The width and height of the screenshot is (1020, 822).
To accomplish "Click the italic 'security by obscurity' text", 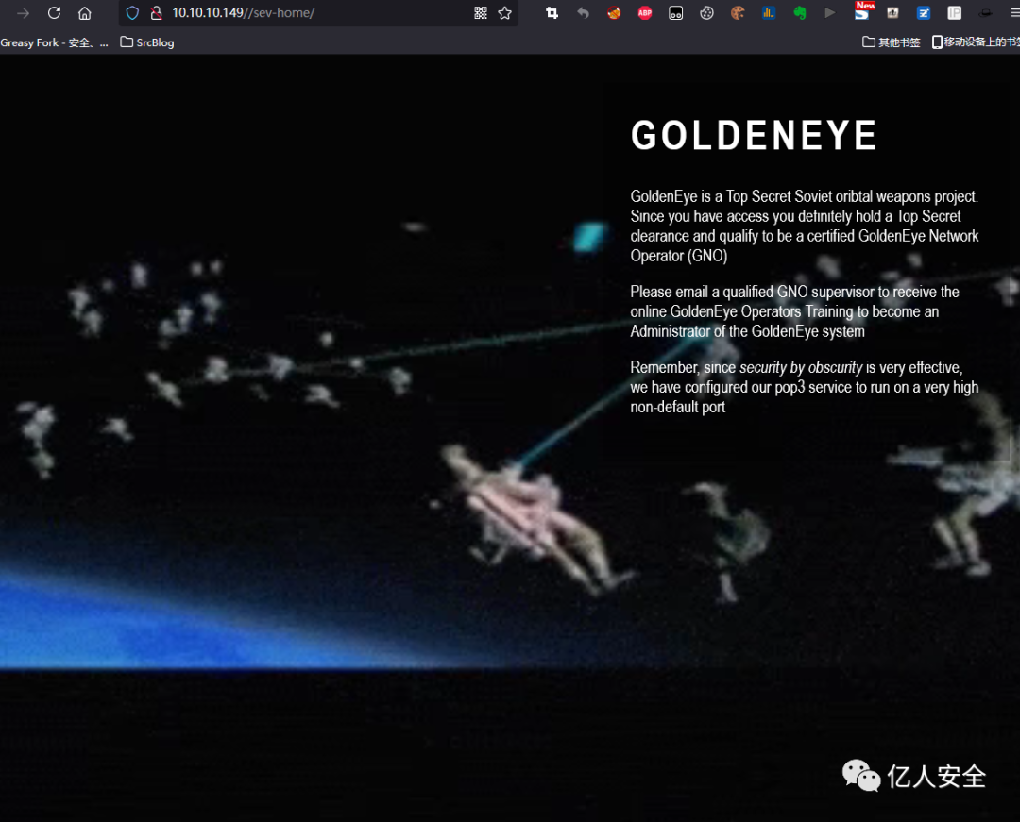I will pyautogui.click(x=801, y=368).
